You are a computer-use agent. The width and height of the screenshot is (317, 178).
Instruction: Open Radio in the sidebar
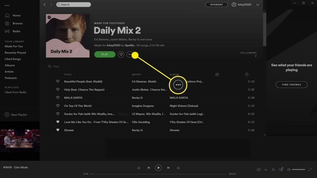point(16,31)
